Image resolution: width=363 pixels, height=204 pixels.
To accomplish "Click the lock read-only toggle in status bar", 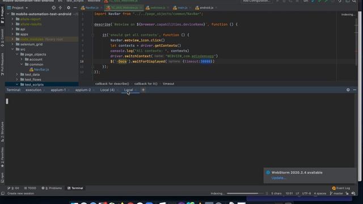I will point(347,193).
